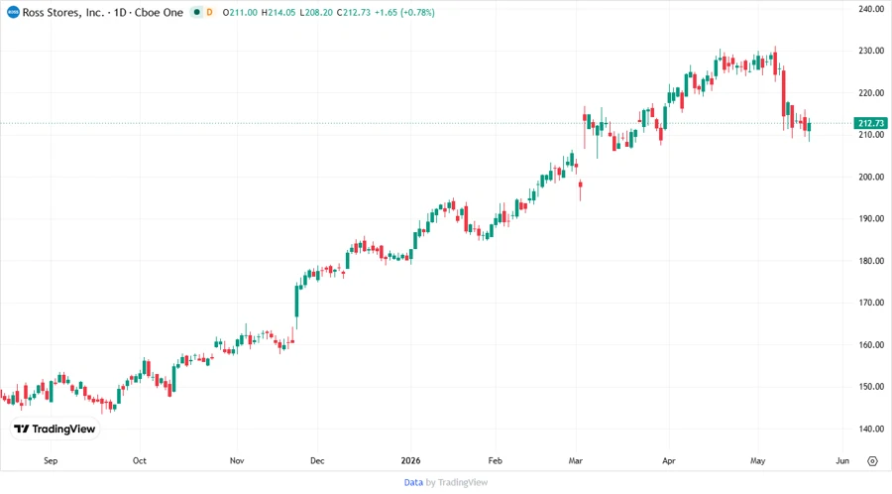Image resolution: width=892 pixels, height=494 pixels.
Task: Toggle the green market status dot
Action: point(197,12)
